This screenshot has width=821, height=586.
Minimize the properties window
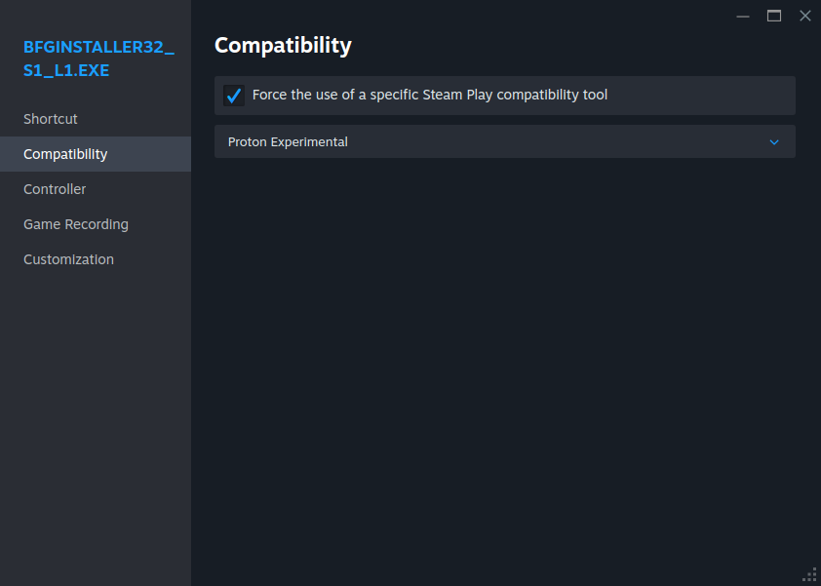coord(743,16)
